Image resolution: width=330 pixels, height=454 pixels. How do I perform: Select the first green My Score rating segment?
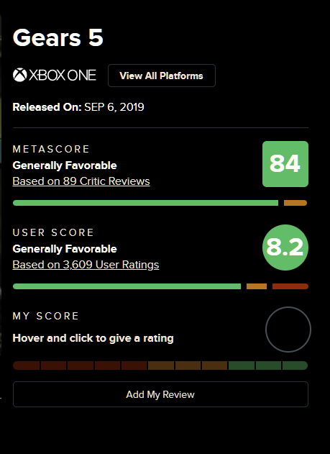tap(242, 366)
